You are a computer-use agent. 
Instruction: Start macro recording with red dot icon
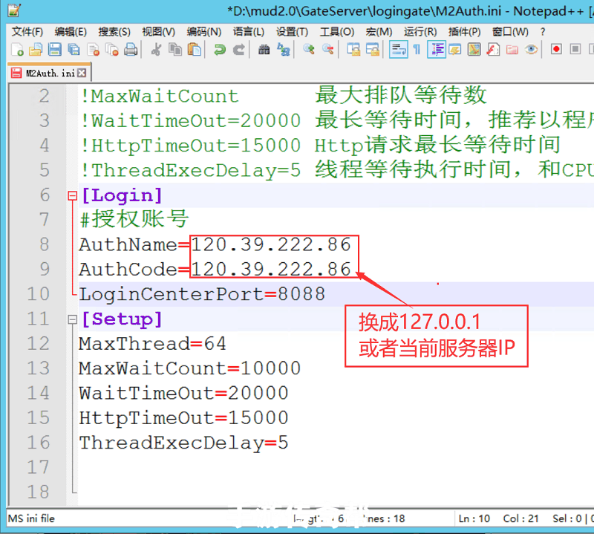point(556,50)
